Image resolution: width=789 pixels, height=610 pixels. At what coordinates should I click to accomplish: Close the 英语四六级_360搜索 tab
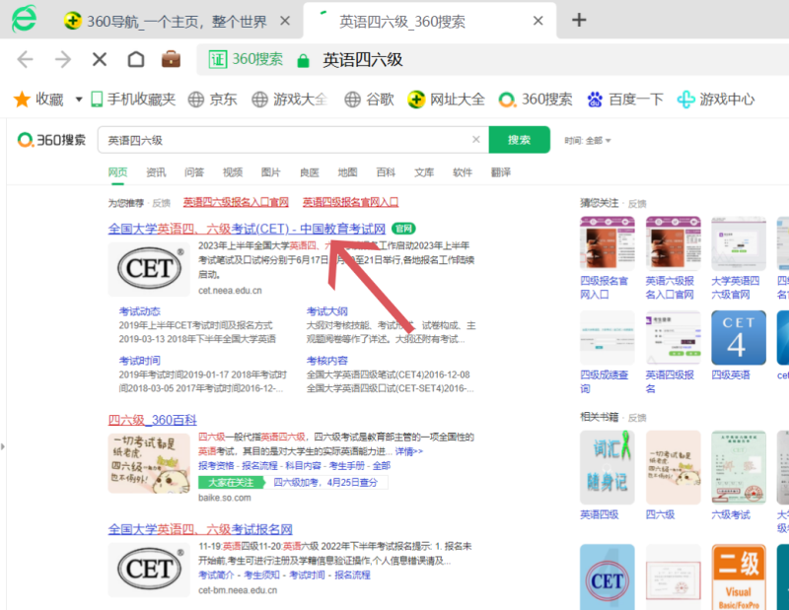coord(538,21)
